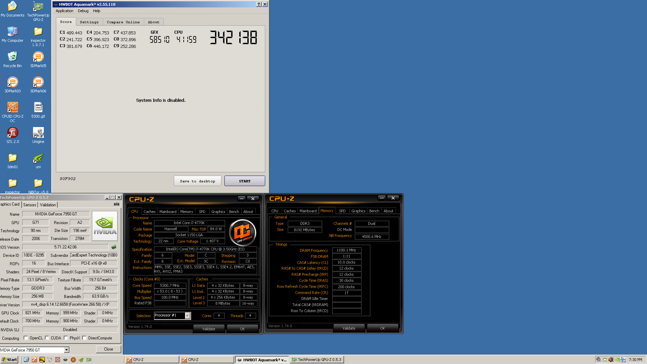This screenshot has width=647, height=364.
Task: Click the quick launch orange gear icon
Action: (73, 360)
